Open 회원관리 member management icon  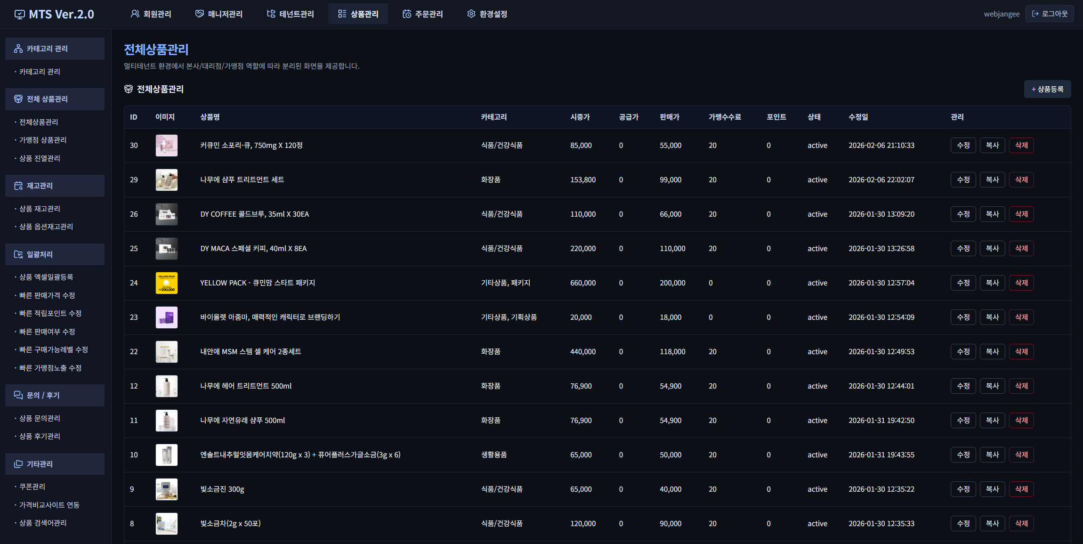(135, 14)
